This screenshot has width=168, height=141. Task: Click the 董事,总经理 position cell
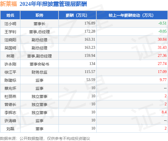[x=39, y=32]
